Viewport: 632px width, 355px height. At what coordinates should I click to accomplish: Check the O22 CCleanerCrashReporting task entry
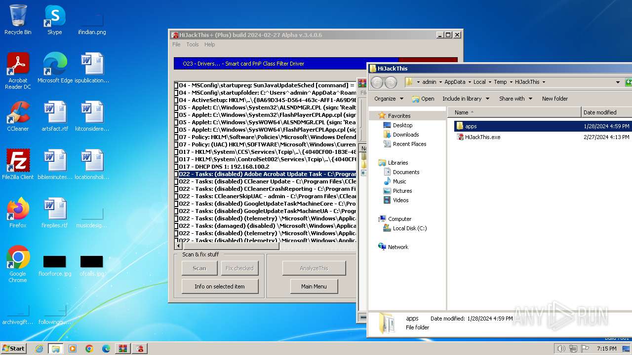coord(176,189)
